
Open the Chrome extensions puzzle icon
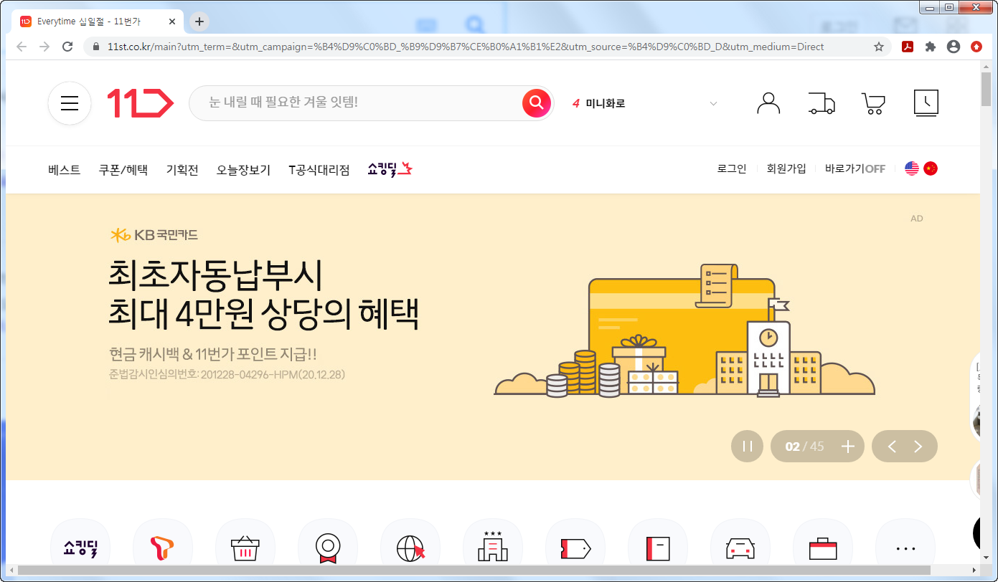(x=931, y=47)
